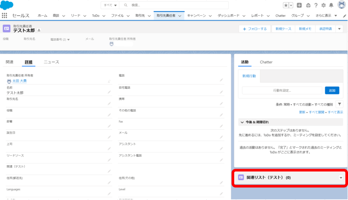Image resolution: width=348 pixels, height=200 pixels.
Task: Click the 更新 link
Action: (x=302, y=112)
